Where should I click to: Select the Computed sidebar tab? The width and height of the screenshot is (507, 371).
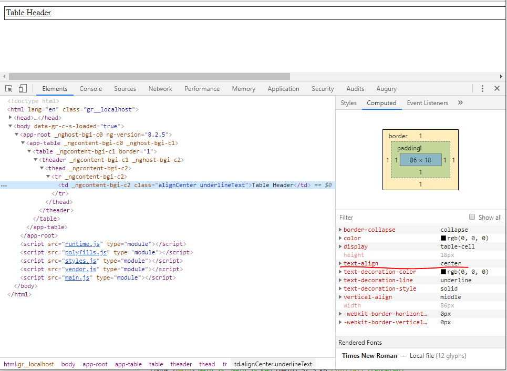pos(381,103)
